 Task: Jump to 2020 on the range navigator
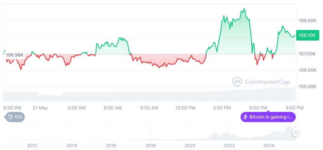190,146
